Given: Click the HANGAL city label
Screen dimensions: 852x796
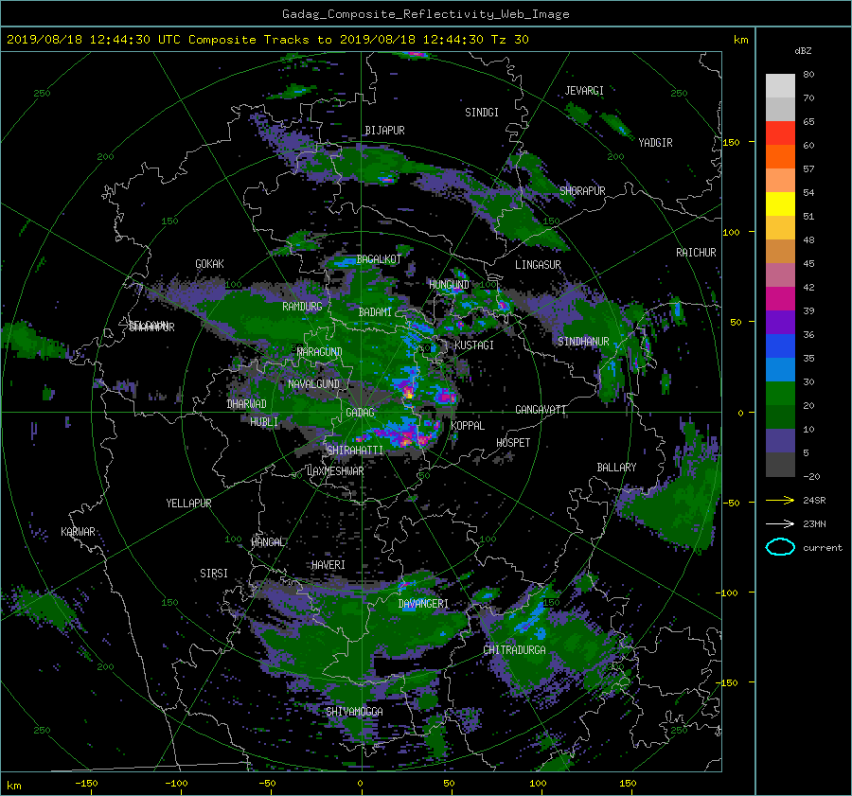Looking at the screenshot, I should tap(267, 541).
